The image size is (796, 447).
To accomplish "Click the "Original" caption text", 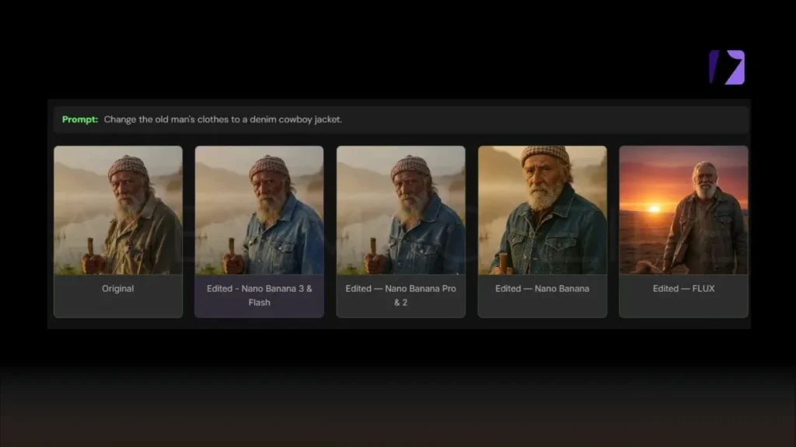I will pos(118,289).
